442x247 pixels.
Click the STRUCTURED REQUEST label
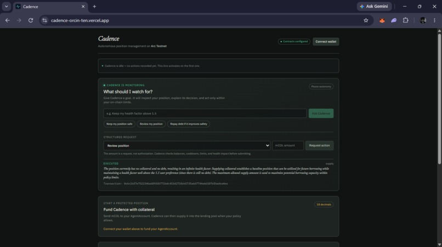(x=120, y=137)
